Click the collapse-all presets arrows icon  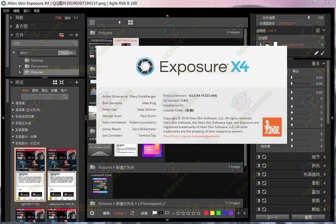(62, 82)
